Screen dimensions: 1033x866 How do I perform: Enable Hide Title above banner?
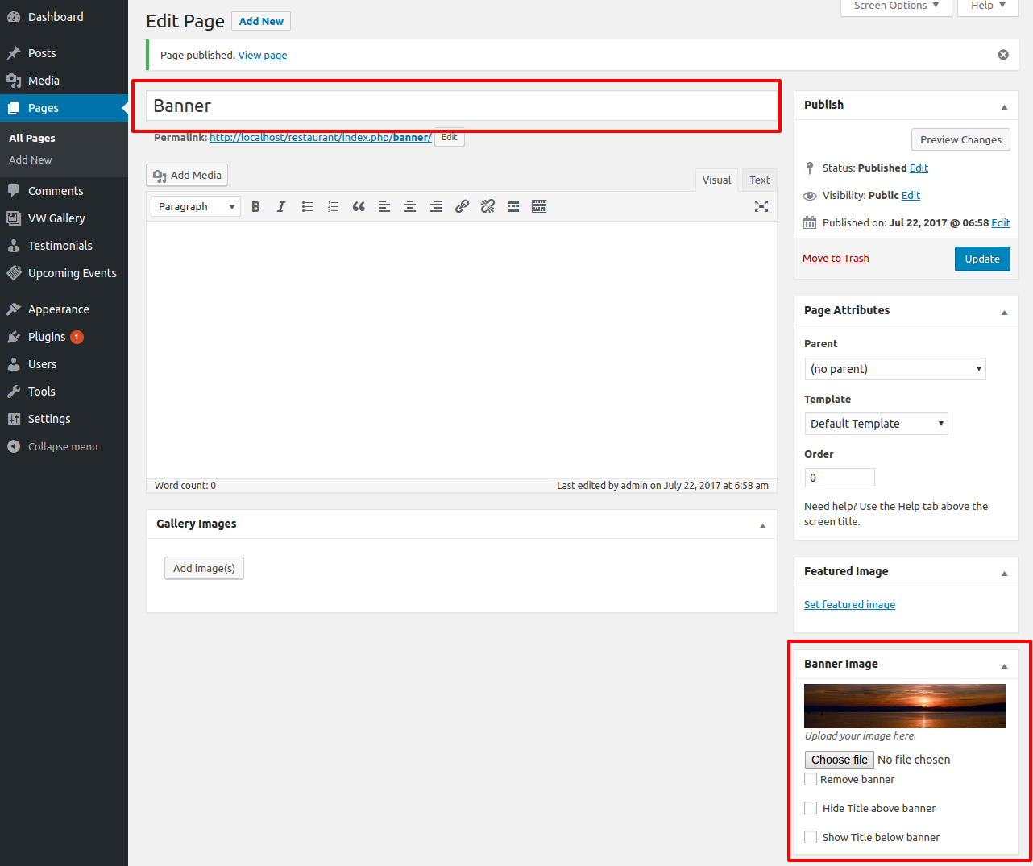coord(811,808)
